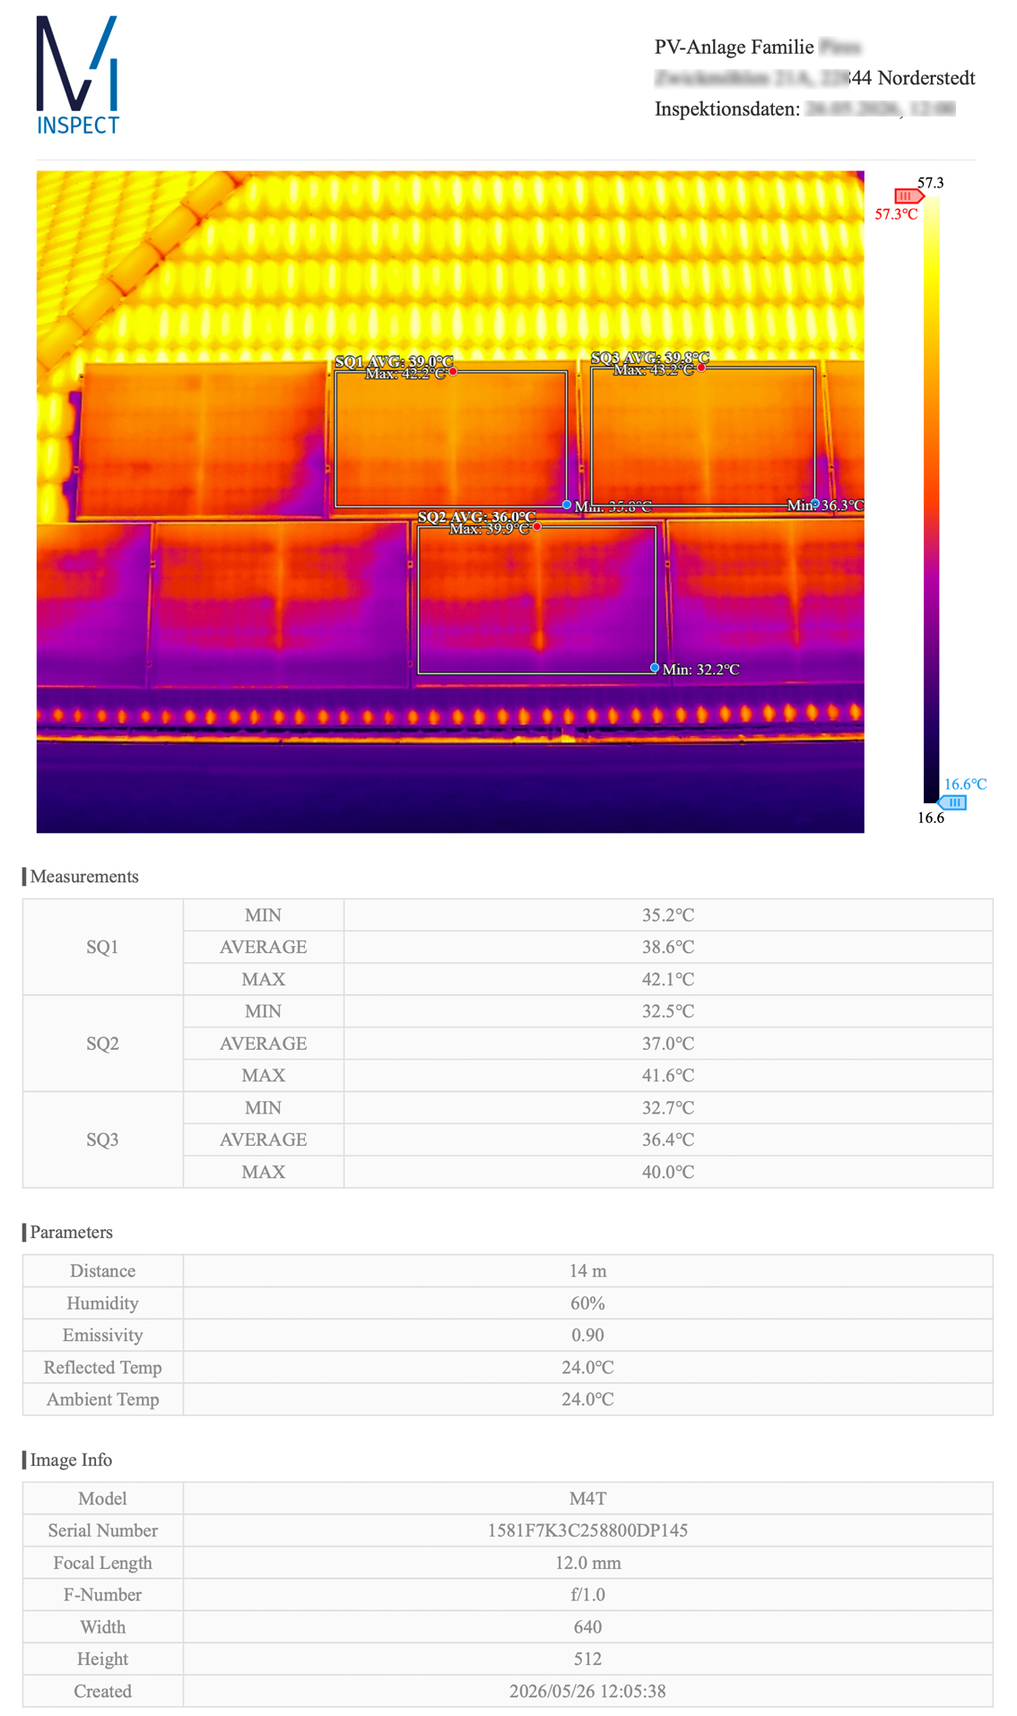Select the SQ2 row in measurements table
The image size is (1017, 1716).
click(508, 1043)
